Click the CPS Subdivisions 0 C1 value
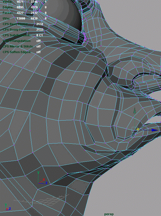 pyautogui.click(x=40, y=35)
